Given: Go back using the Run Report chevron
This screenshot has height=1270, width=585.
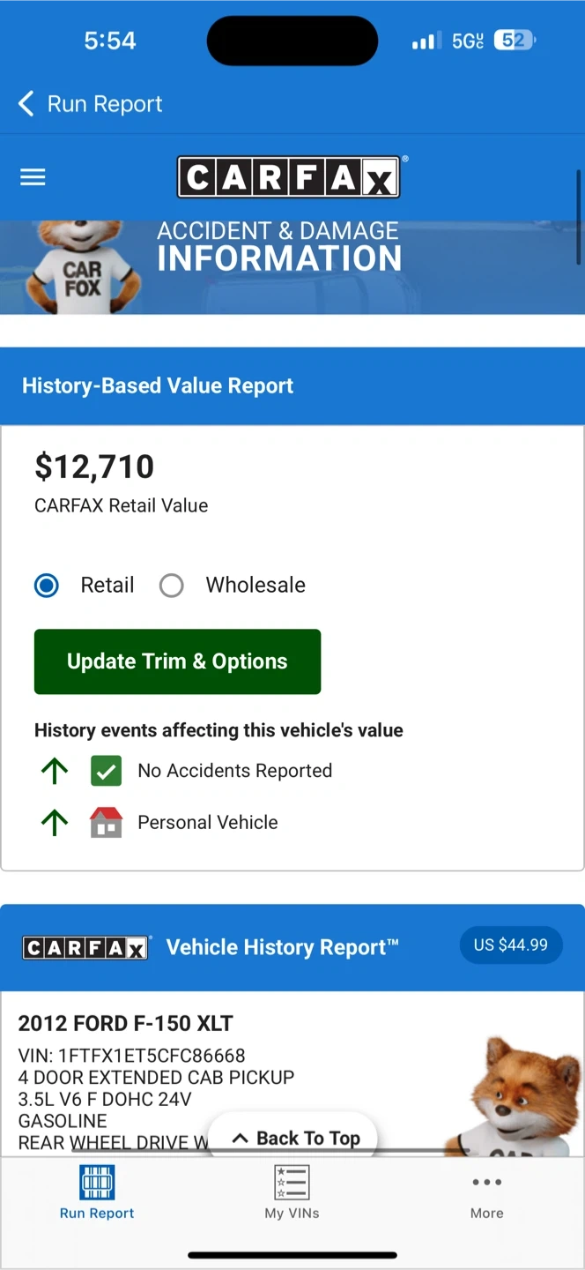Looking at the screenshot, I should (x=26, y=104).
